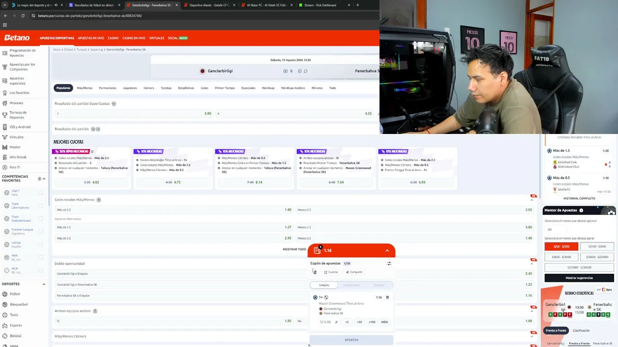Viewport: 618px width, 347px height.
Task: Click info icon beside Goles totales Más/Menos
Action: (99, 200)
